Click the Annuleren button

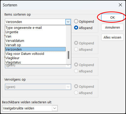[x=113, y=27]
